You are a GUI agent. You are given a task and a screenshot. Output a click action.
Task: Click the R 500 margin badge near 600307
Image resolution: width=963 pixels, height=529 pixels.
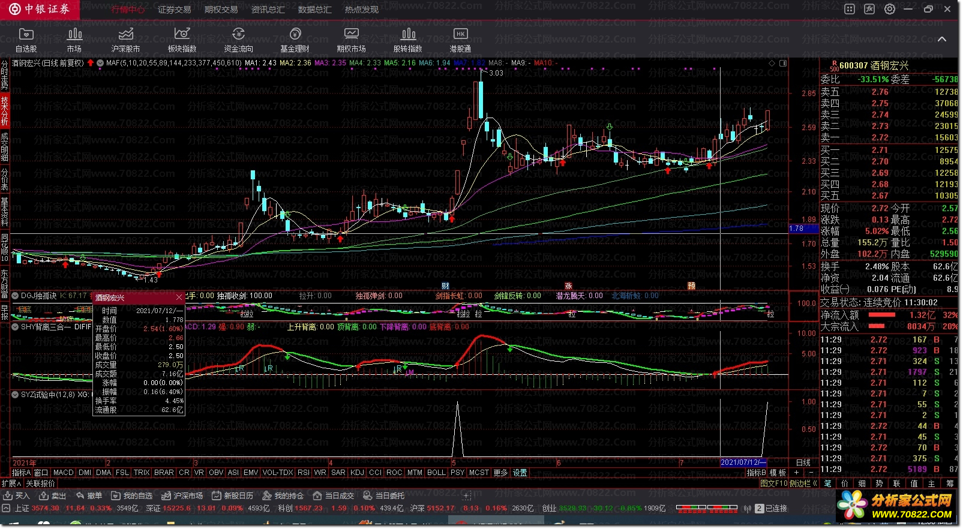click(834, 65)
